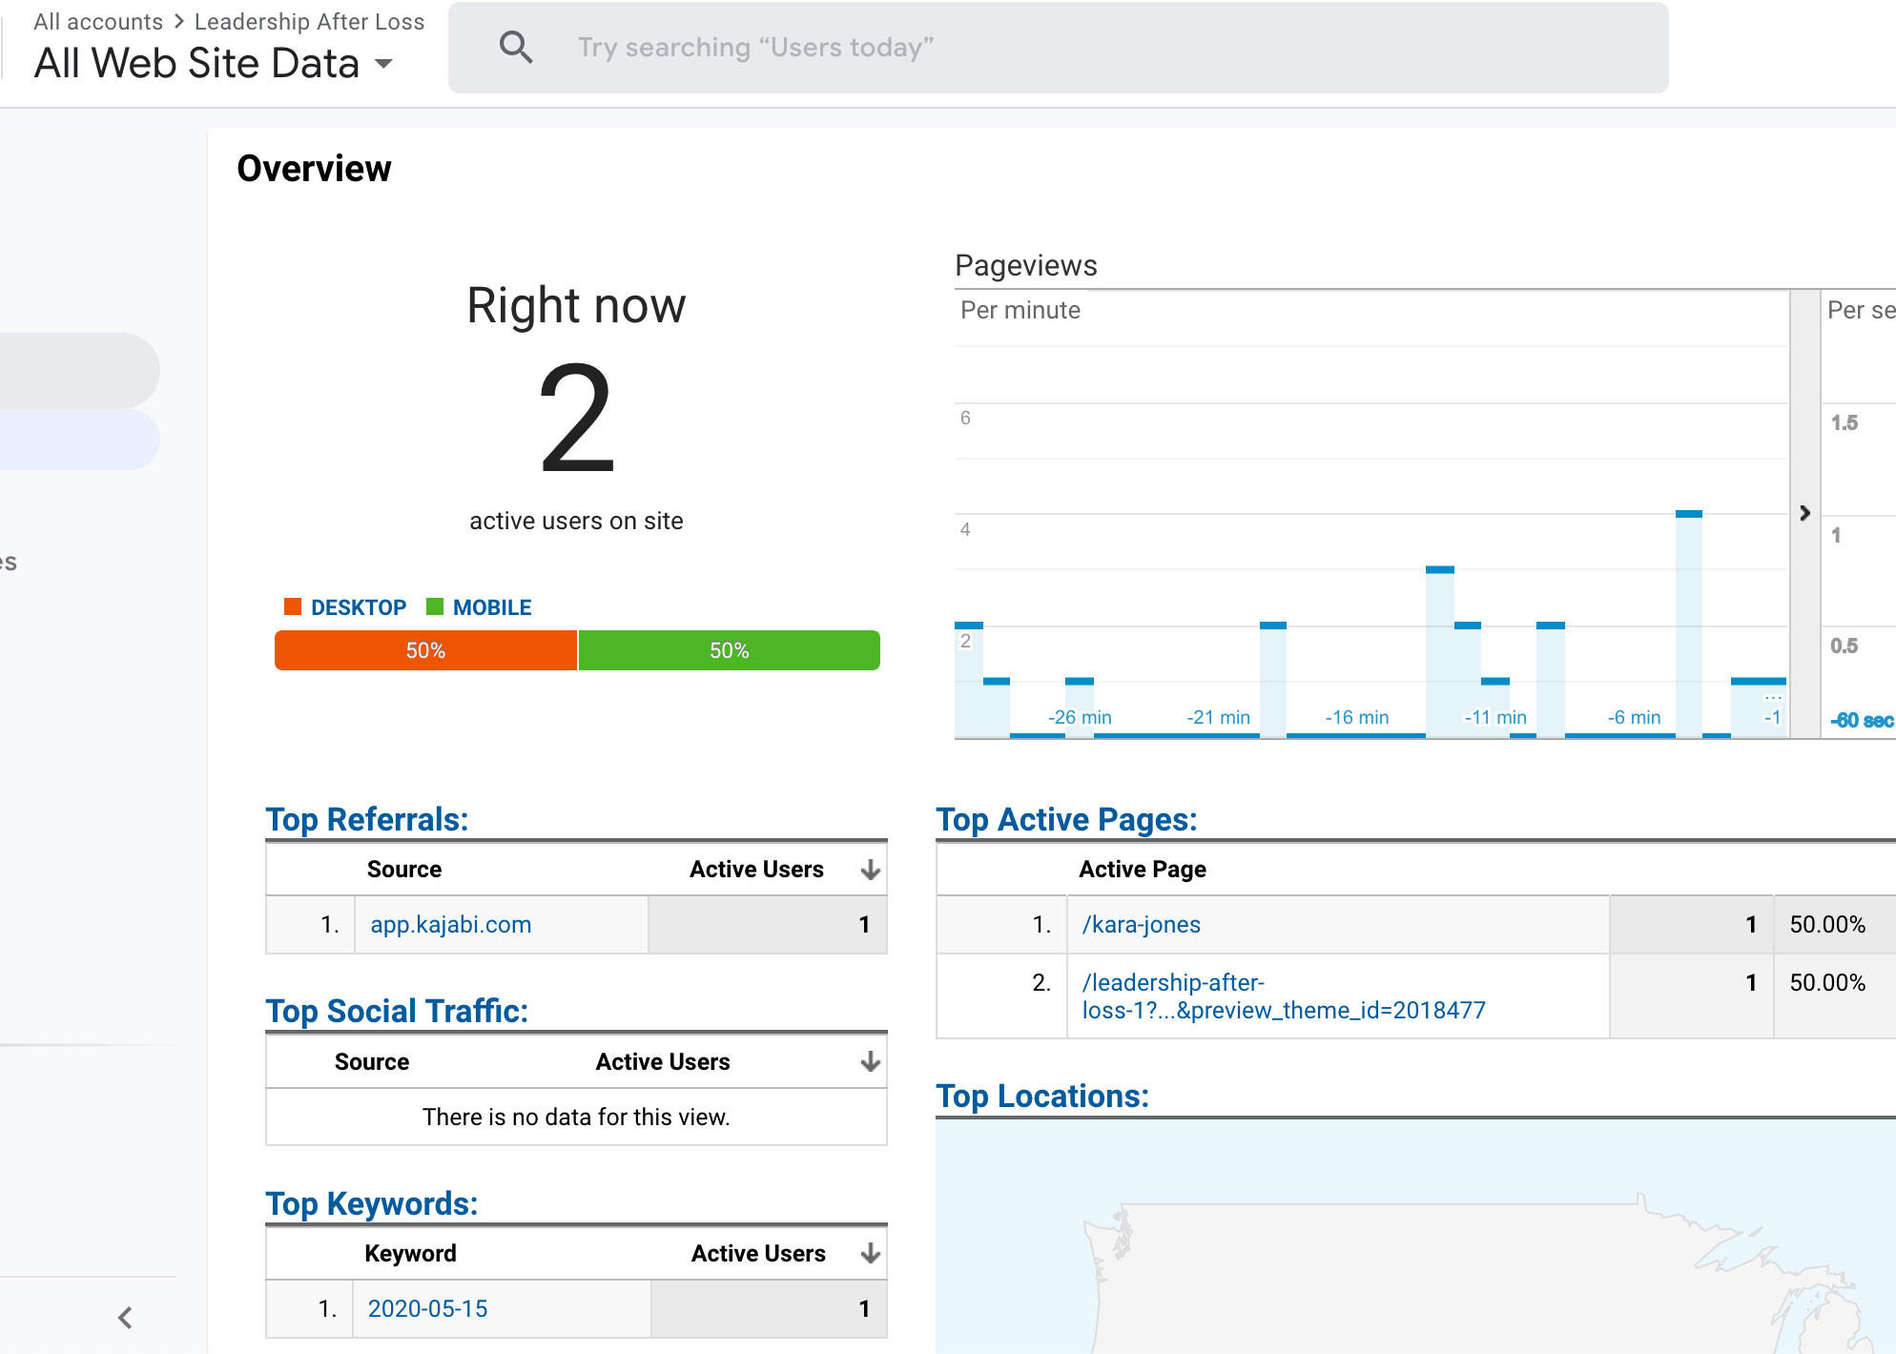This screenshot has height=1354, width=1896.
Task: Click the green mobile 50% bar
Action: [729, 650]
